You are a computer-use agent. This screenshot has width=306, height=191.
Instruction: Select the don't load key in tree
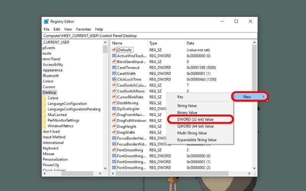pos(51,131)
